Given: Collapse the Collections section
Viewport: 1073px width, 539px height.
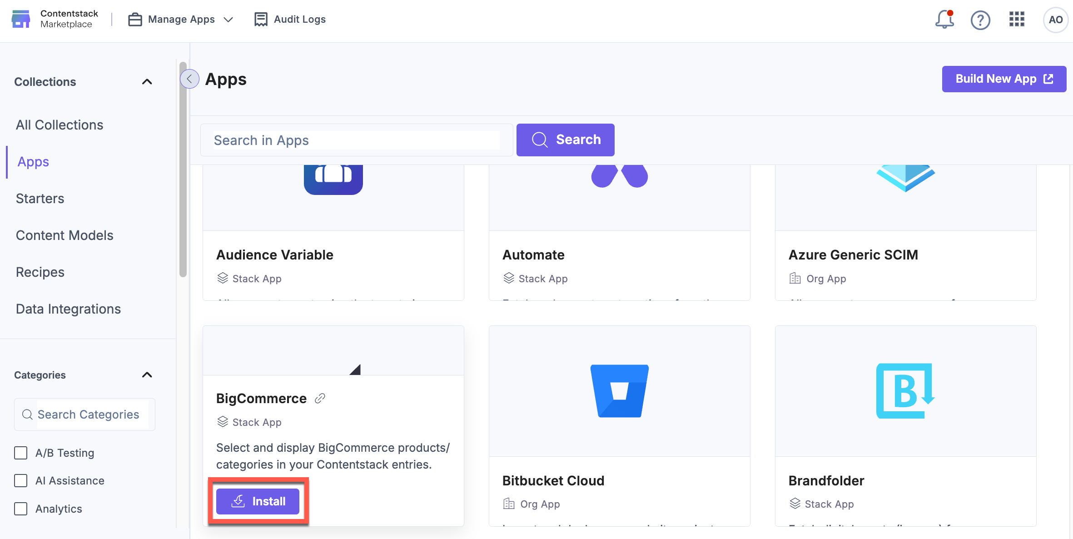Looking at the screenshot, I should click(x=147, y=82).
